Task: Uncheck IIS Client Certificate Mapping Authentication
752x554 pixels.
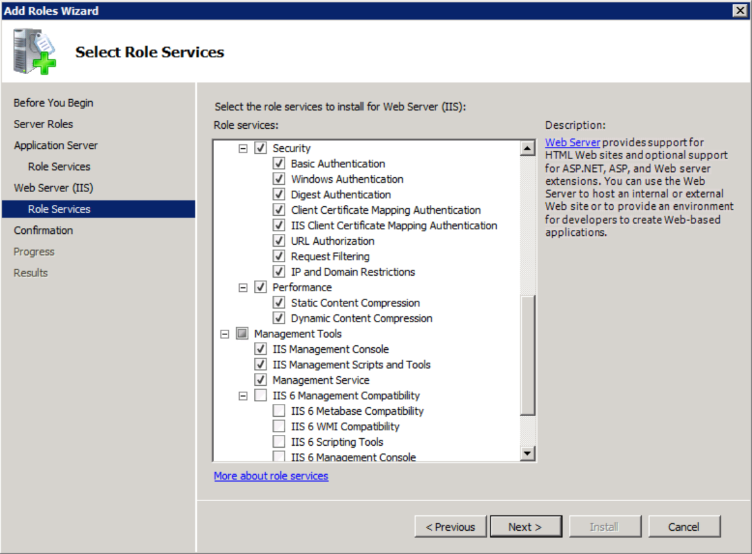Action: [x=278, y=225]
